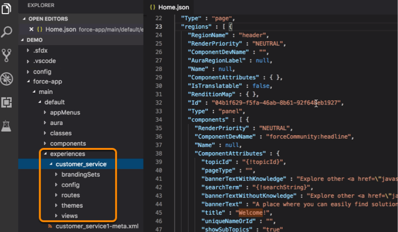Open the Source Control view
Viewport: 398px width, 232px height.
point(6,55)
